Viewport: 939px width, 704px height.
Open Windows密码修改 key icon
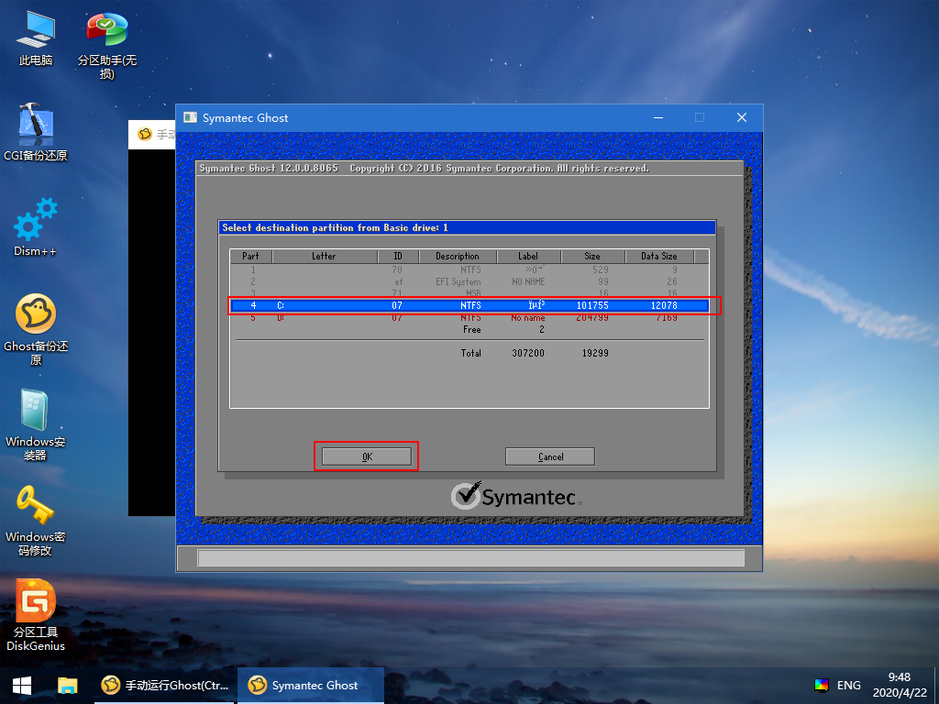coord(36,521)
